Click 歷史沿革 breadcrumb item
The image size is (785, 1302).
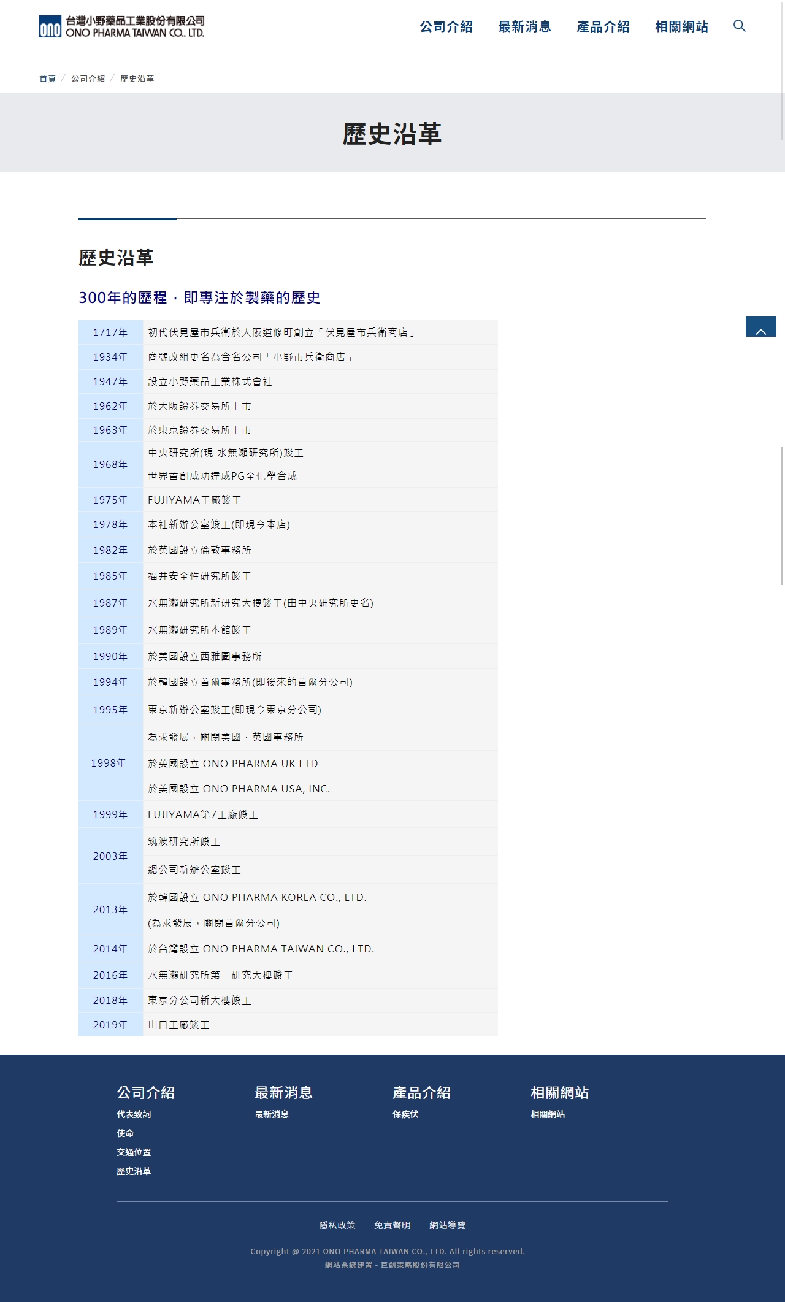tap(137, 79)
